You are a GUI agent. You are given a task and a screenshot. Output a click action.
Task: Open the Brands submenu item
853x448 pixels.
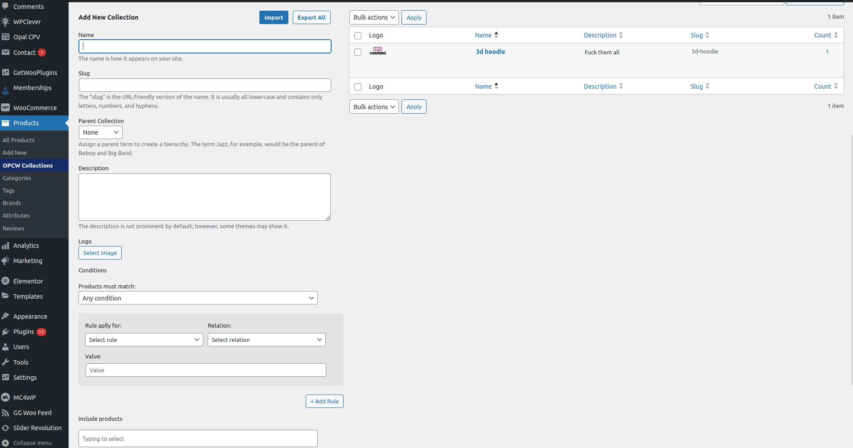12,203
